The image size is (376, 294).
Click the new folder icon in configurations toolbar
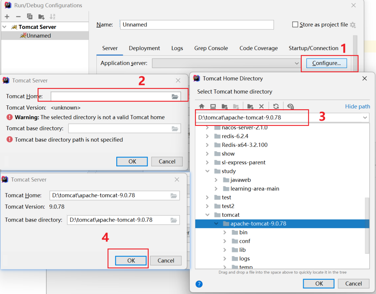click(41, 17)
